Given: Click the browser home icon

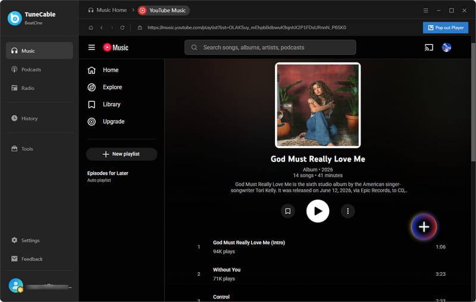Looking at the screenshot, I should [91, 27].
